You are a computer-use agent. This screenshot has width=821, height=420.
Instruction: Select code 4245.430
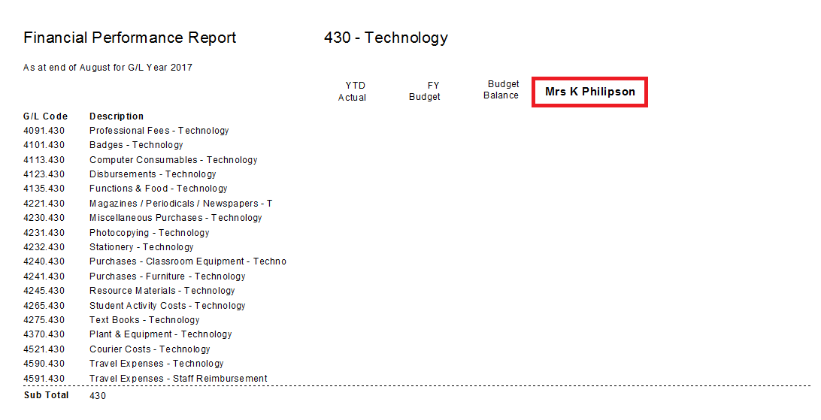pyautogui.click(x=44, y=290)
